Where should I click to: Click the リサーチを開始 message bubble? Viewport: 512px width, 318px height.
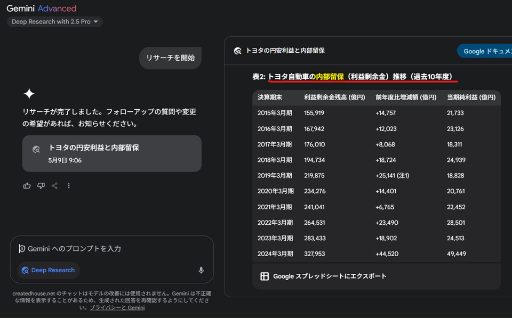tap(171, 58)
